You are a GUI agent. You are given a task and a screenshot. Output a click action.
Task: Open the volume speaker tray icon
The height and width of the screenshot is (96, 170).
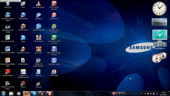coord(151,94)
